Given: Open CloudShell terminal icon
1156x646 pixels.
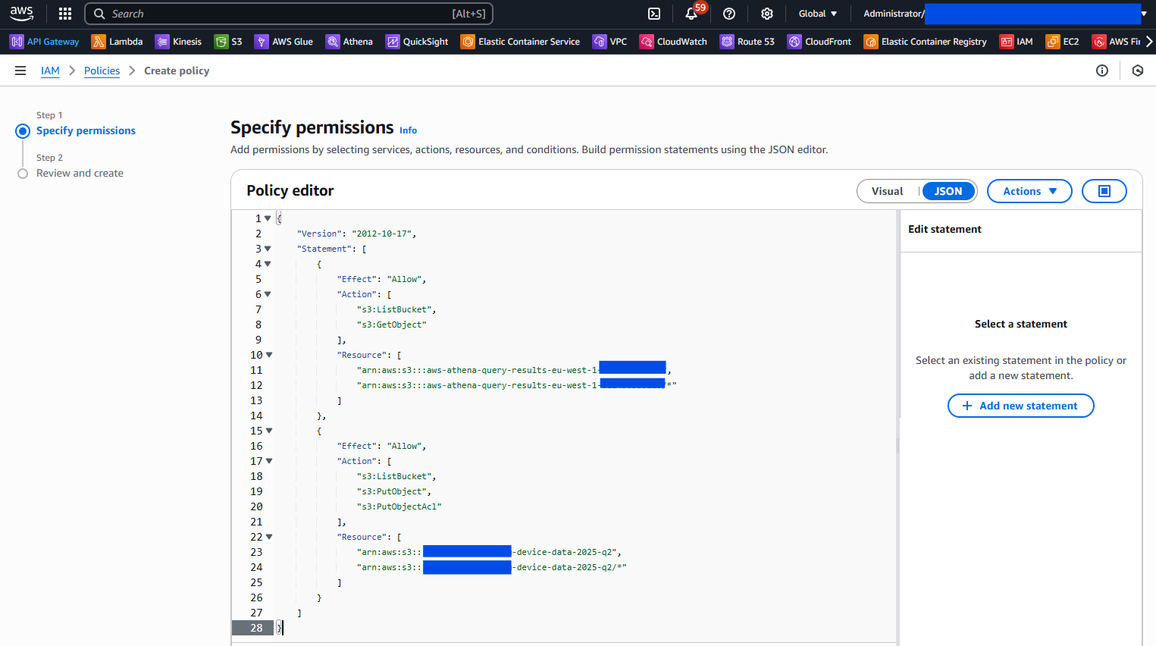Looking at the screenshot, I should pyautogui.click(x=654, y=14).
